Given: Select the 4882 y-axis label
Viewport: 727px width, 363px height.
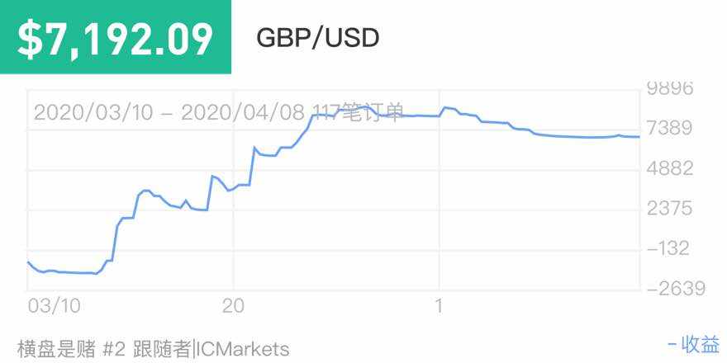Looking at the screenshot, I should (670, 168).
